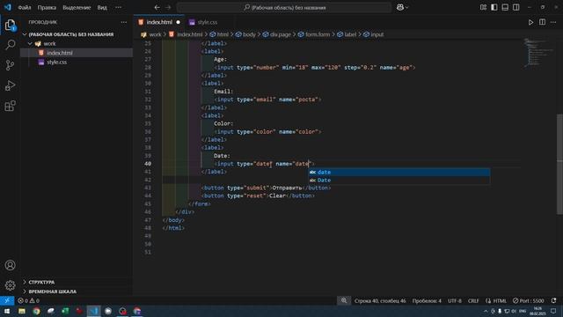Open the Вид menu
Screen dimensions: 563x317
point(102,7)
